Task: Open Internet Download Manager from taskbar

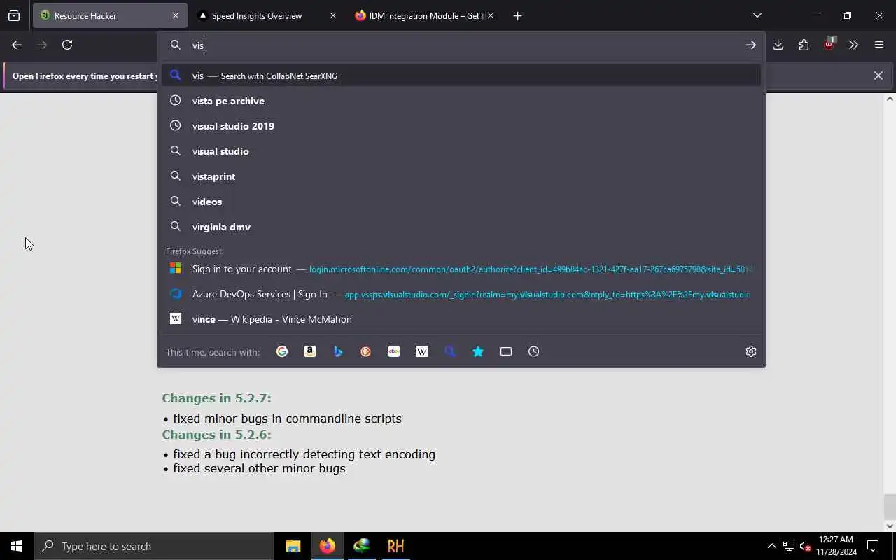Action: (361, 546)
